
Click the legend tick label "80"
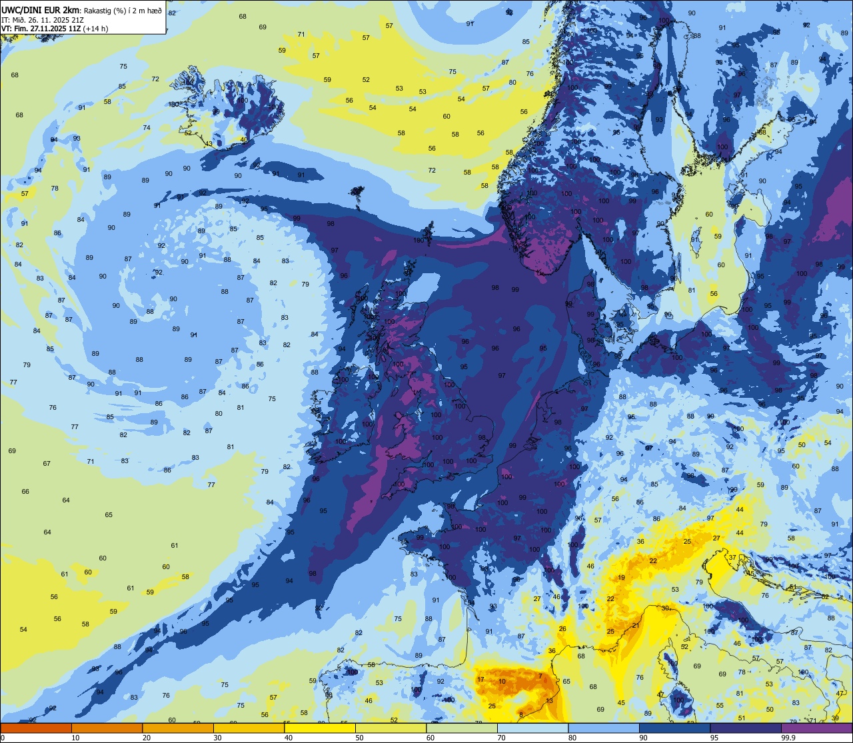click(x=572, y=738)
